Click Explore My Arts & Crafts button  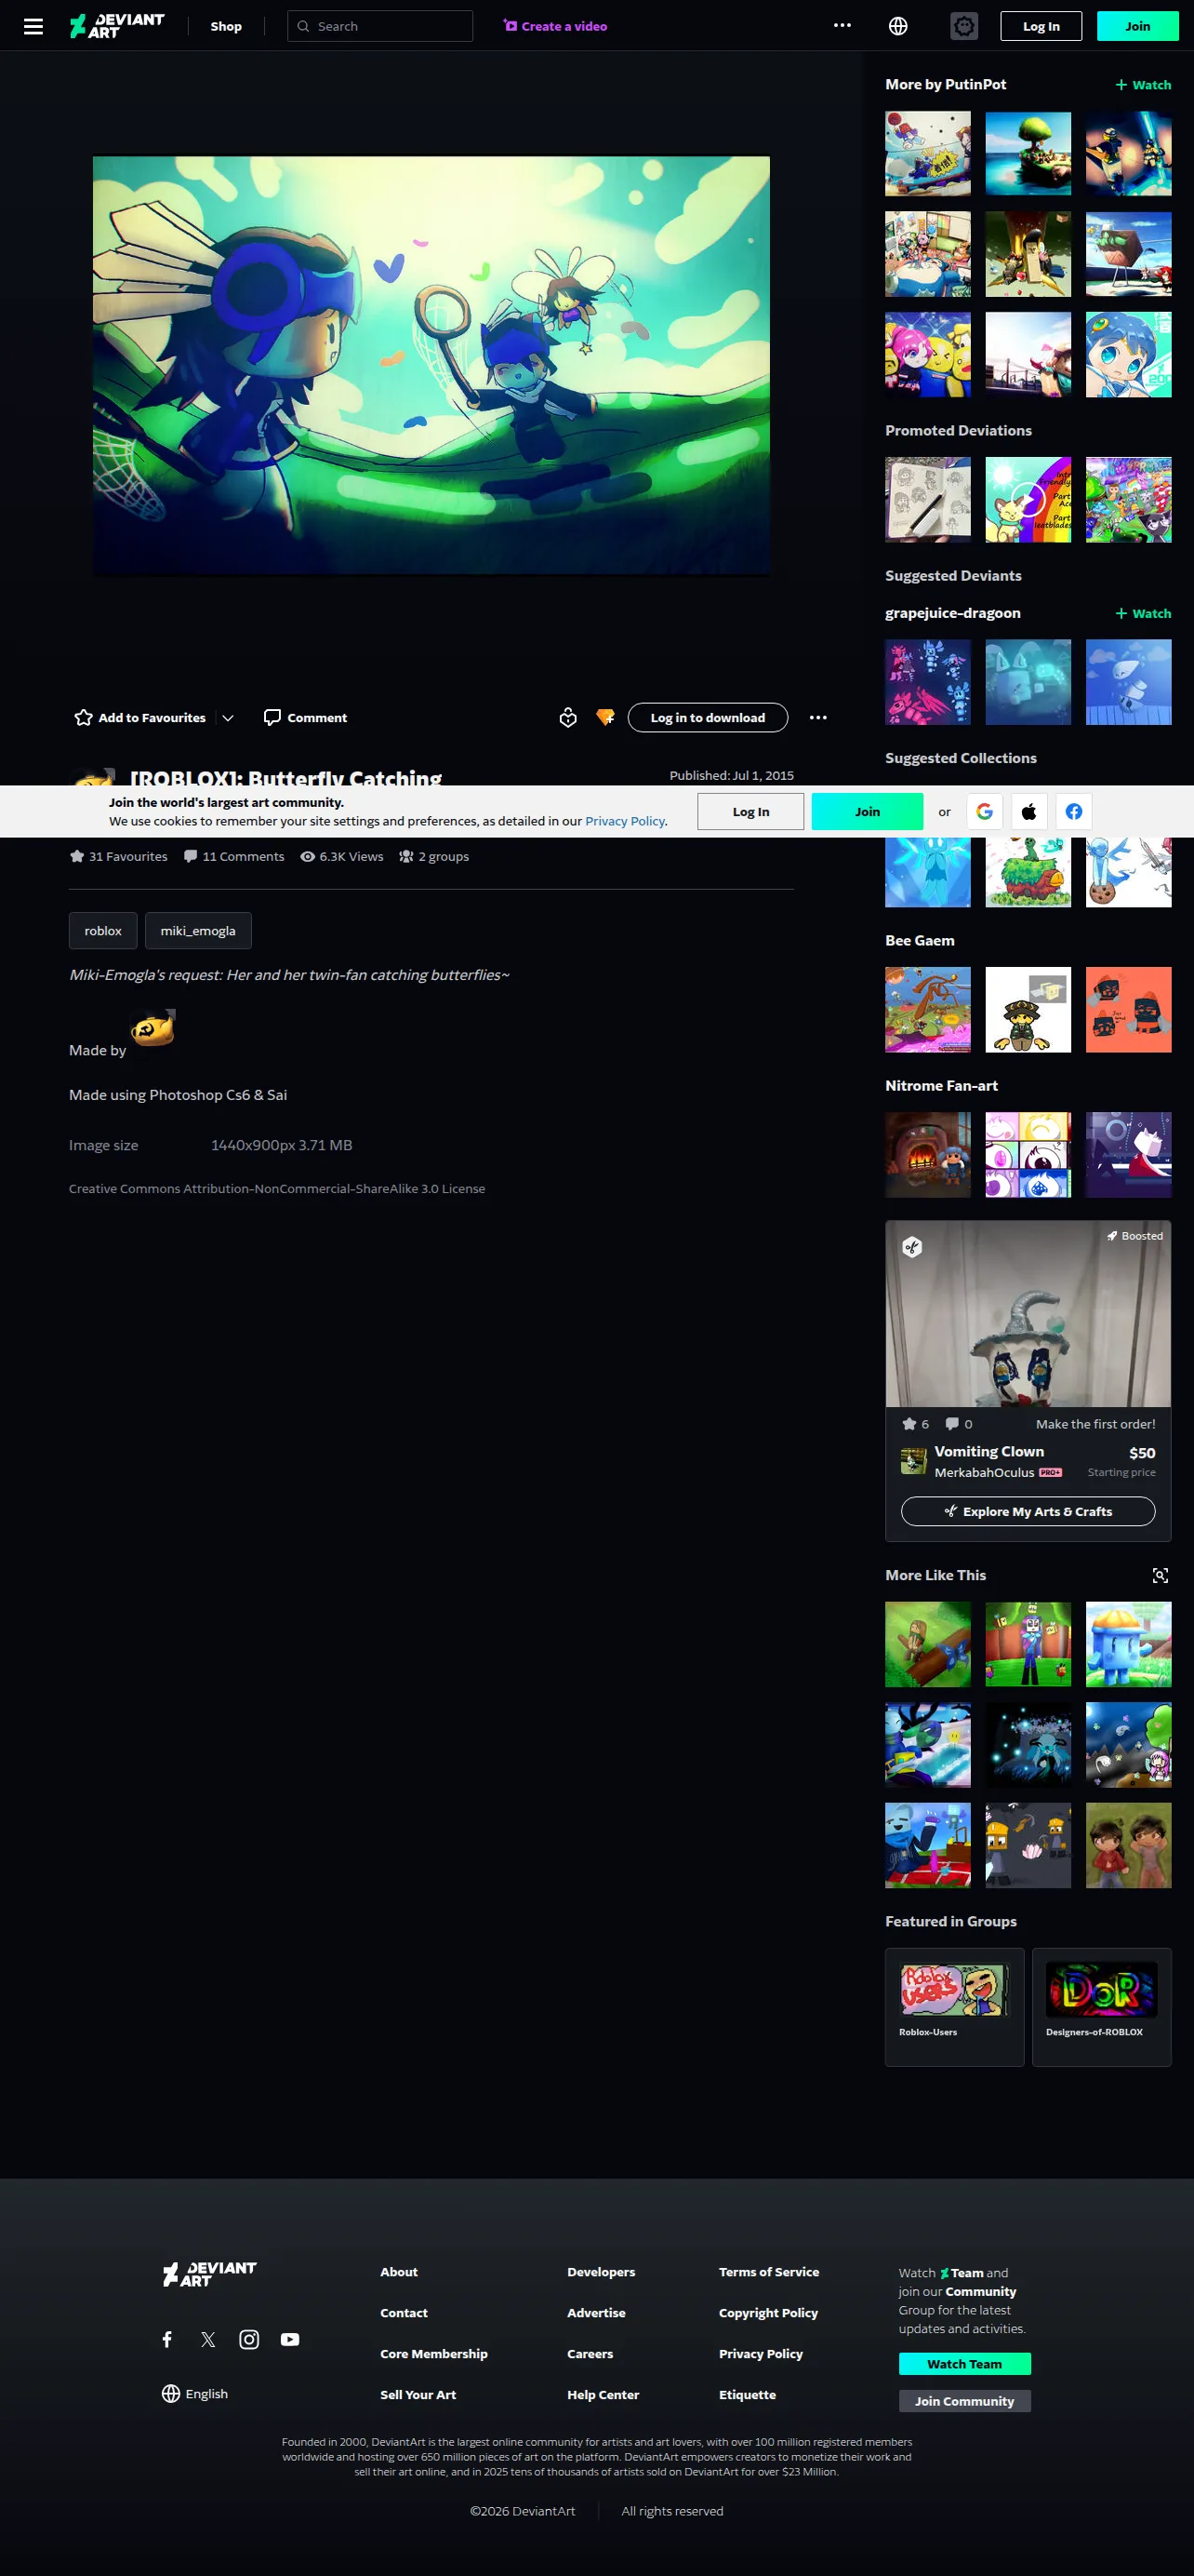(x=1028, y=1511)
